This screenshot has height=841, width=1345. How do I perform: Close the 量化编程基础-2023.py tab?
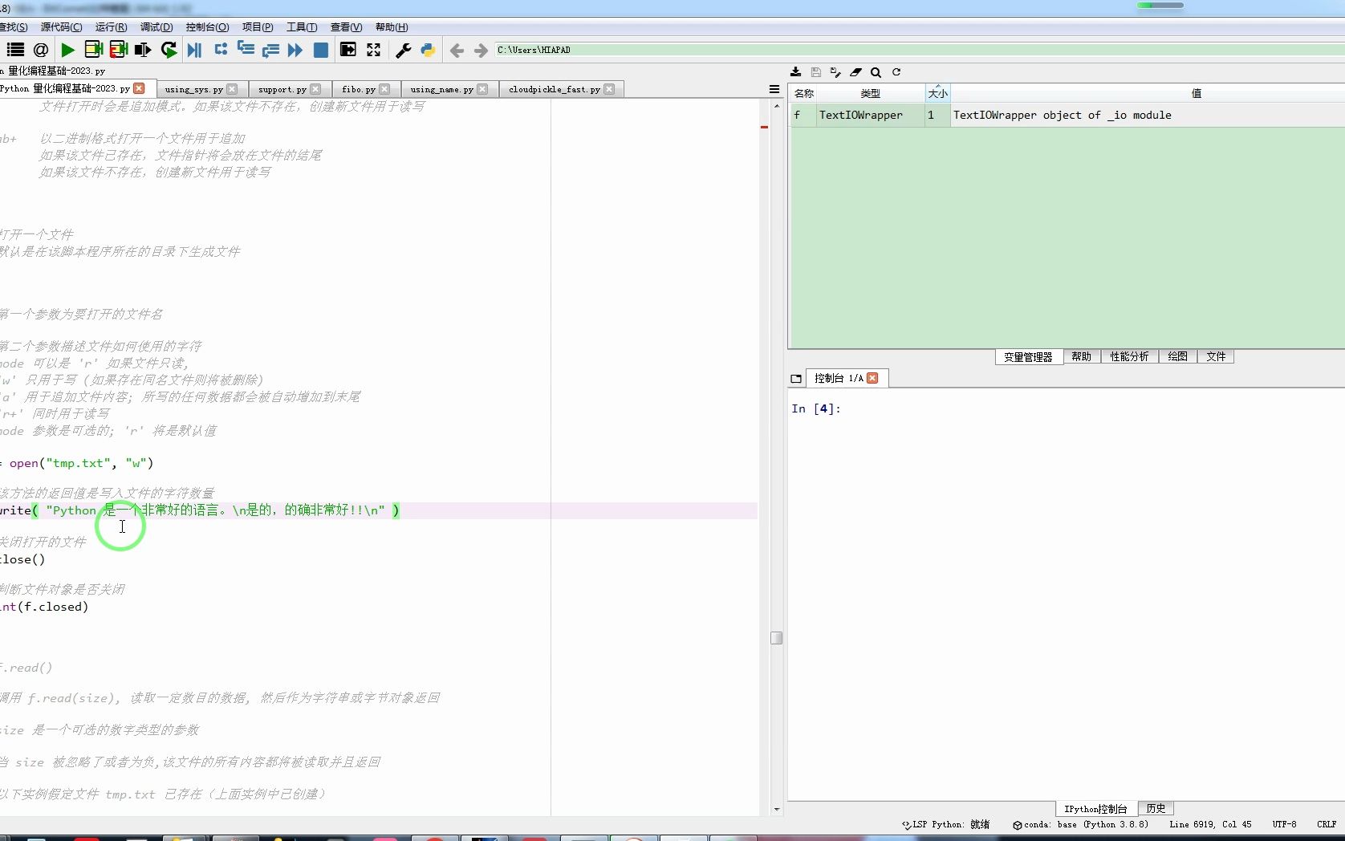(140, 88)
